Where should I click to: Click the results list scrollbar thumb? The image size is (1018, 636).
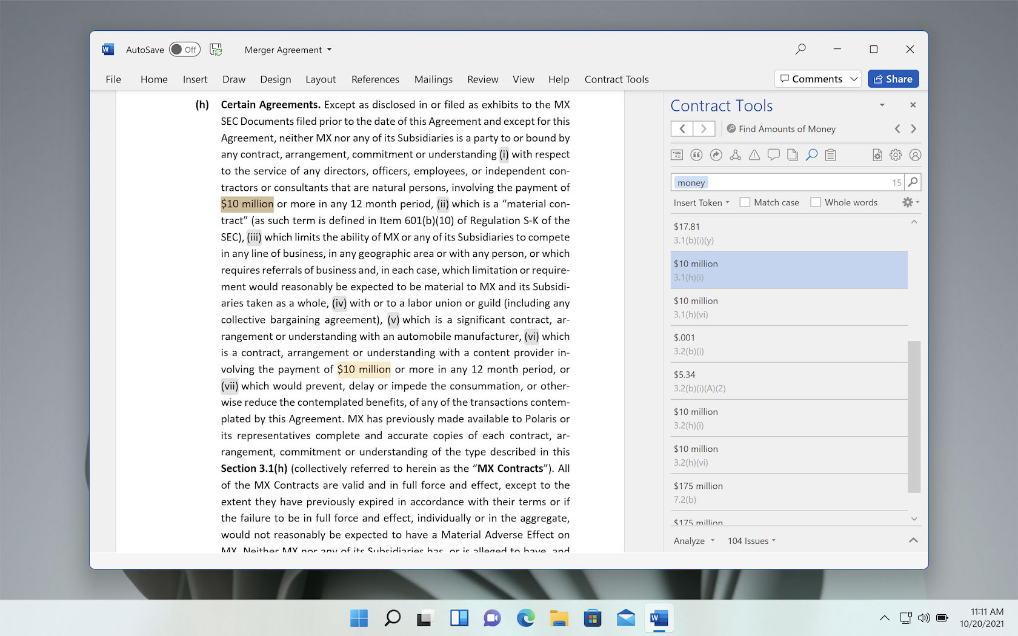pos(914,417)
